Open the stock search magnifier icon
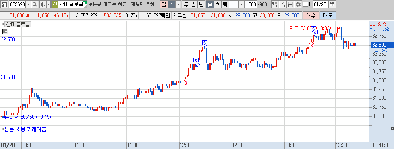The width and height of the screenshot is (394, 149). (35, 4)
